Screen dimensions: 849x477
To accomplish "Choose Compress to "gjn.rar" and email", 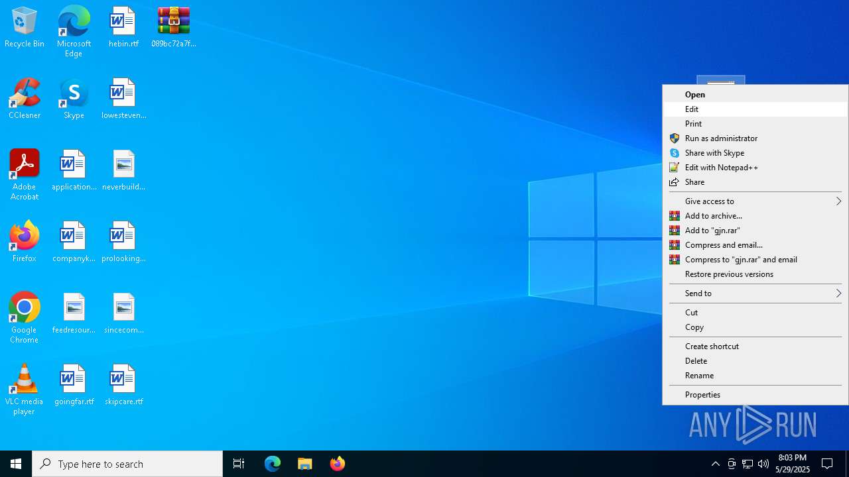I will (x=755, y=260).
